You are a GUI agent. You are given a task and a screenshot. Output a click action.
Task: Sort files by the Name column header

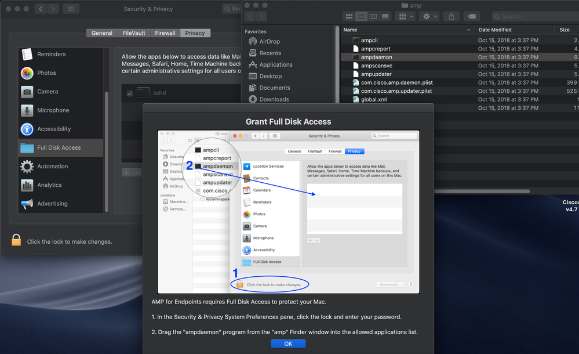pyautogui.click(x=407, y=30)
